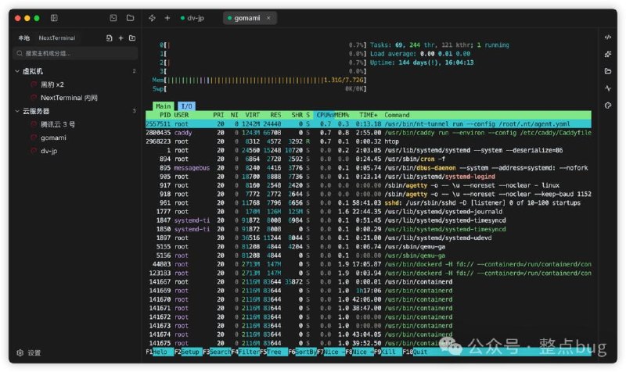Select the sshd listener row PID 961
This screenshot has width=626, height=372.
click(x=369, y=203)
